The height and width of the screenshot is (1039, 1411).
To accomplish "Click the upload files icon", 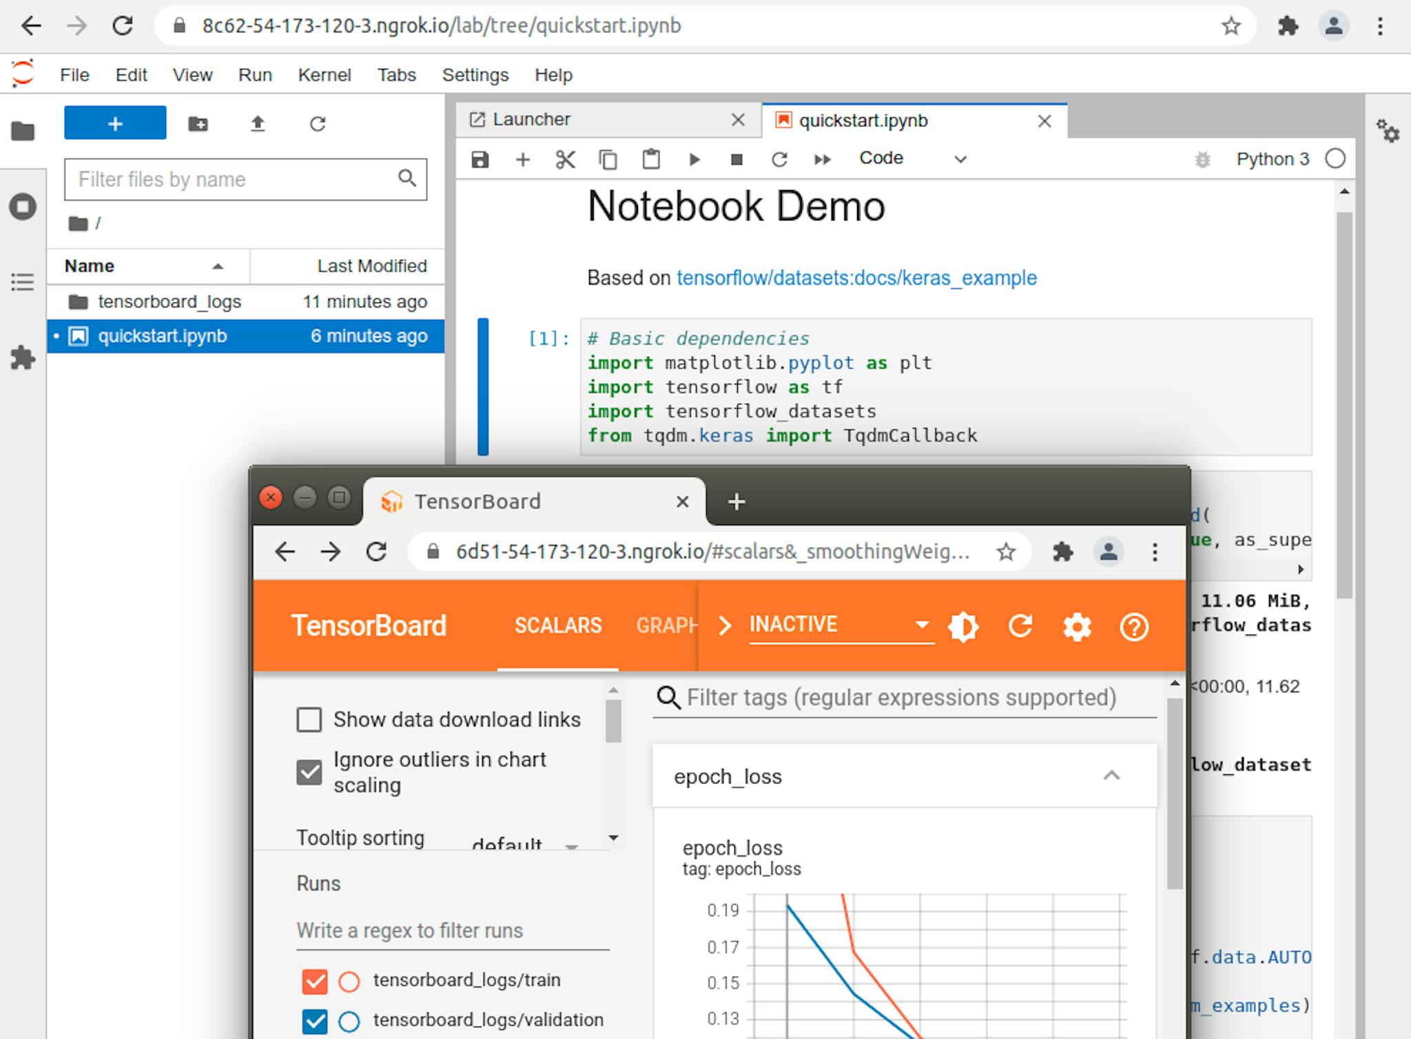I will pyautogui.click(x=258, y=124).
